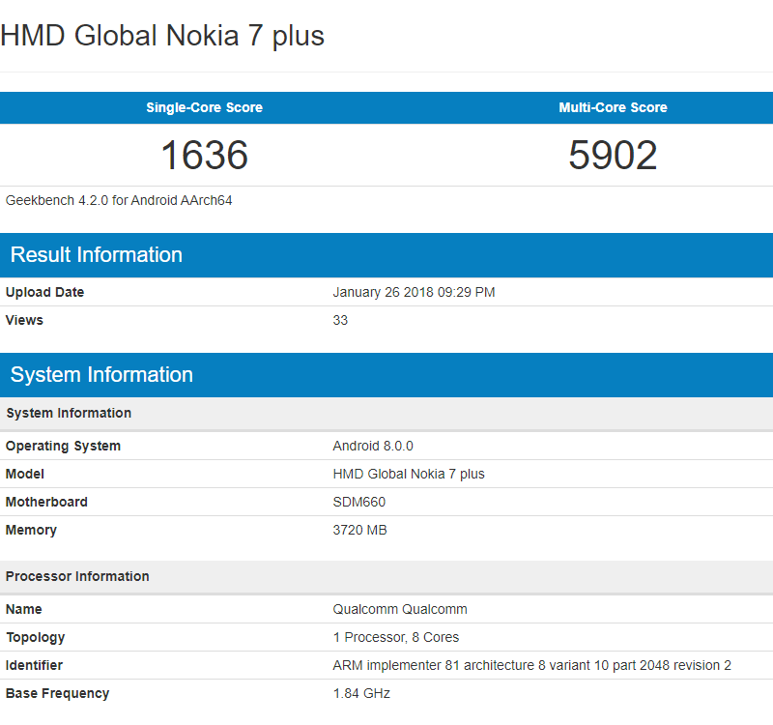Image resolution: width=773 pixels, height=725 pixels.
Task: Click the blue System Information section header
Action: 101,375
